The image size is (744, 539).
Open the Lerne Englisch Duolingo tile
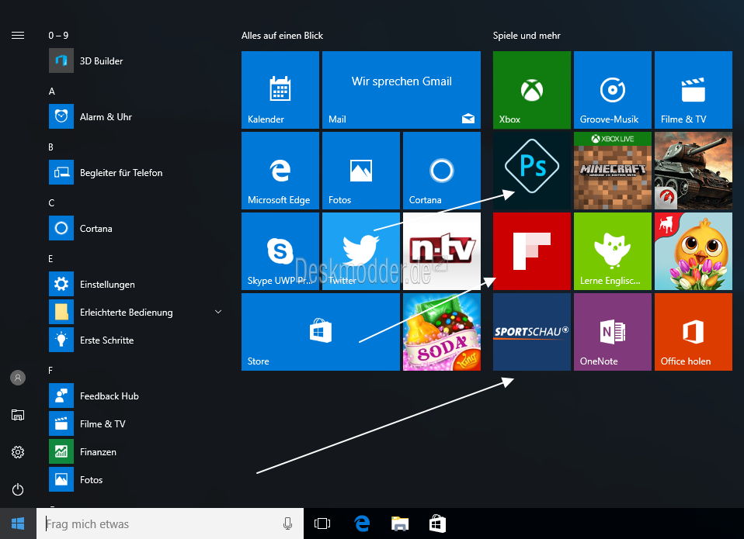613,251
